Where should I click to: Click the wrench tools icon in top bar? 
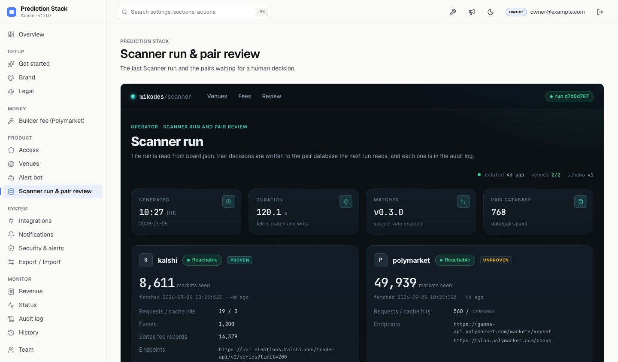coord(453,12)
